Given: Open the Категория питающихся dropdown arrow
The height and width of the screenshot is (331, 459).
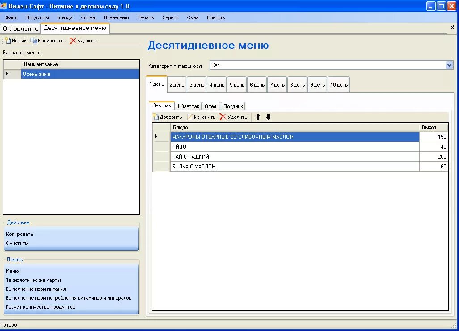Looking at the screenshot, I should click(449, 65).
